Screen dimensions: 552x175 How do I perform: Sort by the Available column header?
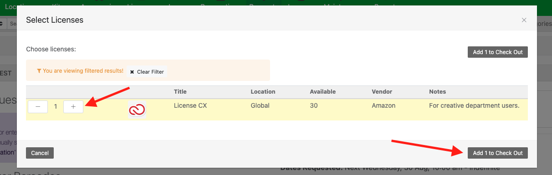tap(323, 92)
